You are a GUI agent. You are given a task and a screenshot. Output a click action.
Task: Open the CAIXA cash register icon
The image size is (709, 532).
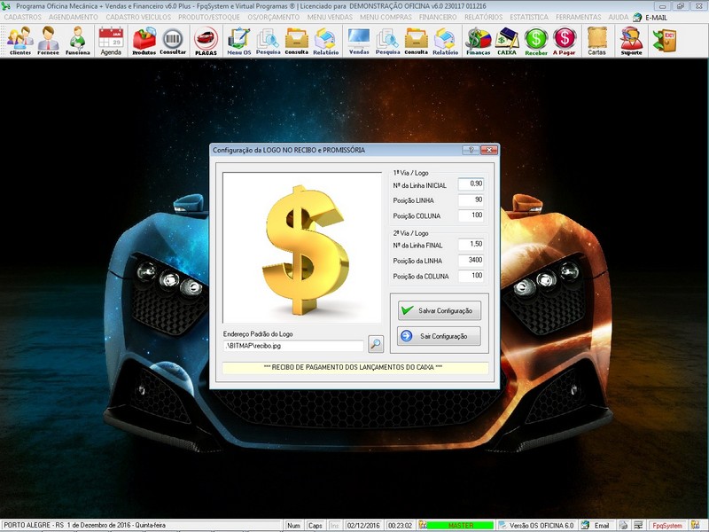click(x=507, y=41)
